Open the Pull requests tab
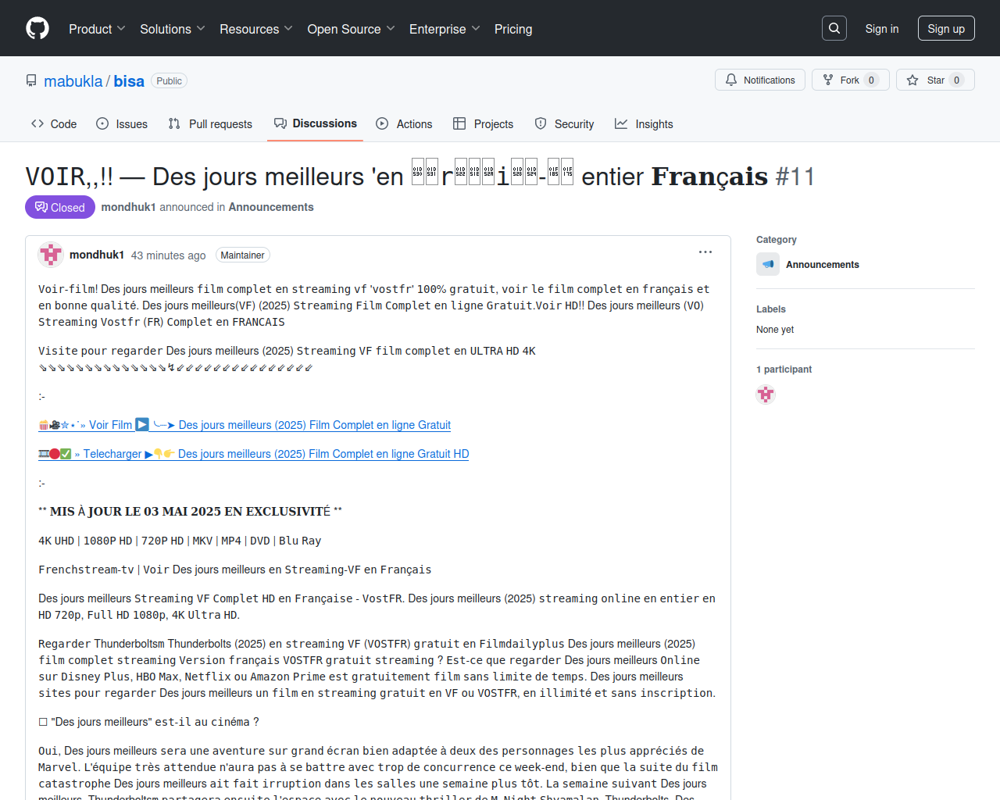1000x800 pixels. 210,123
